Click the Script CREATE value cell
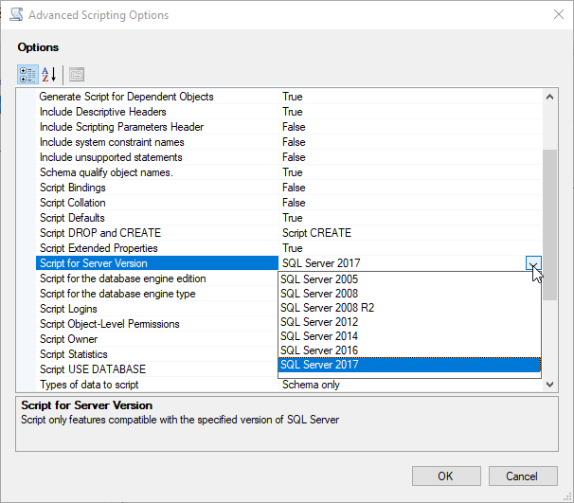Screen dimensions: 574x503 click(x=410, y=233)
